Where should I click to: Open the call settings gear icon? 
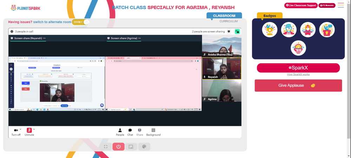coord(12,31)
